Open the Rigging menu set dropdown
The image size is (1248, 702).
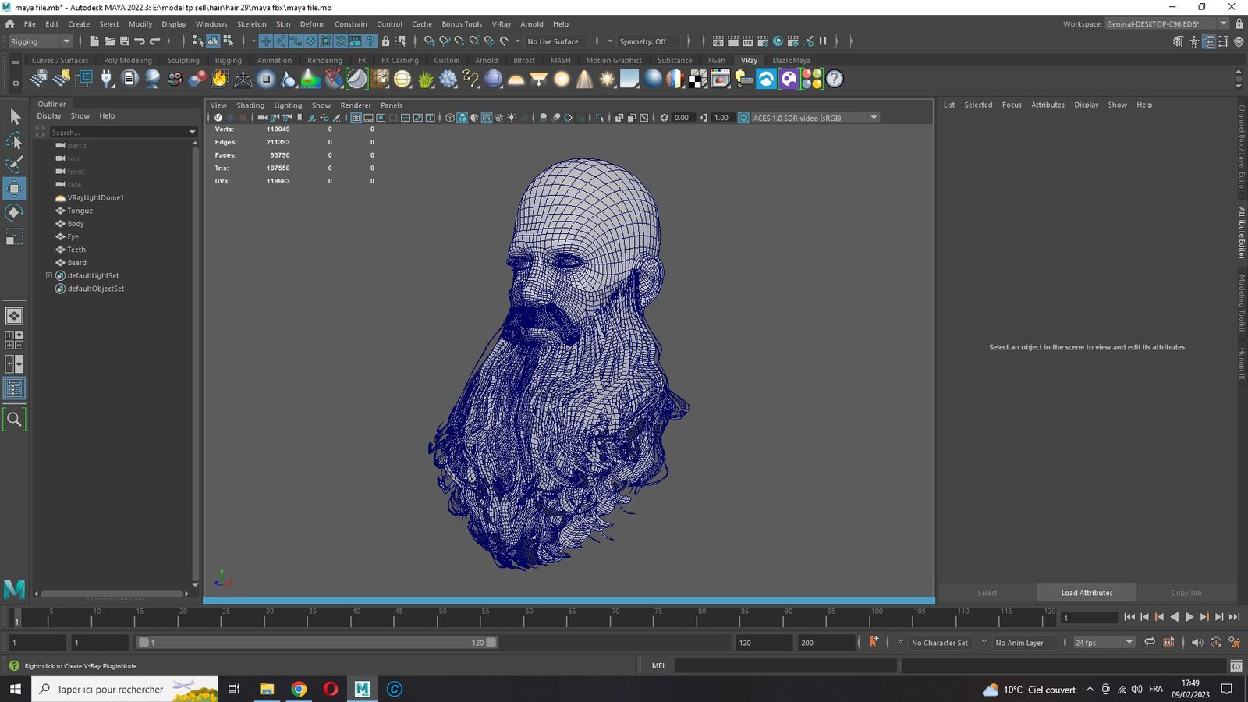[x=39, y=41]
